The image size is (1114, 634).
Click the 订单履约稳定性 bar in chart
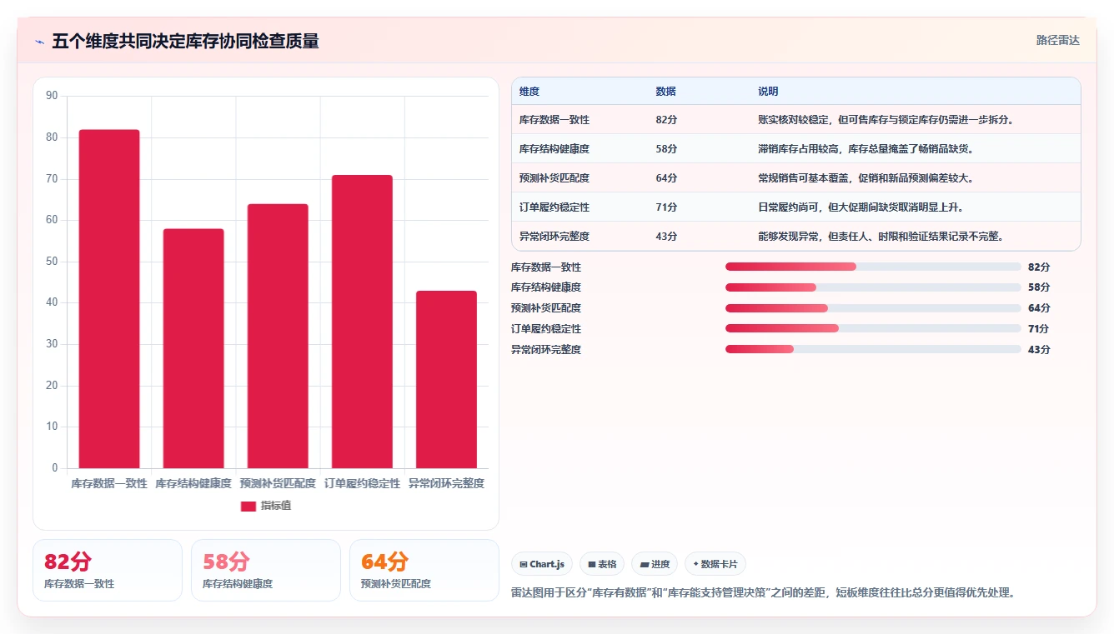tap(362, 322)
